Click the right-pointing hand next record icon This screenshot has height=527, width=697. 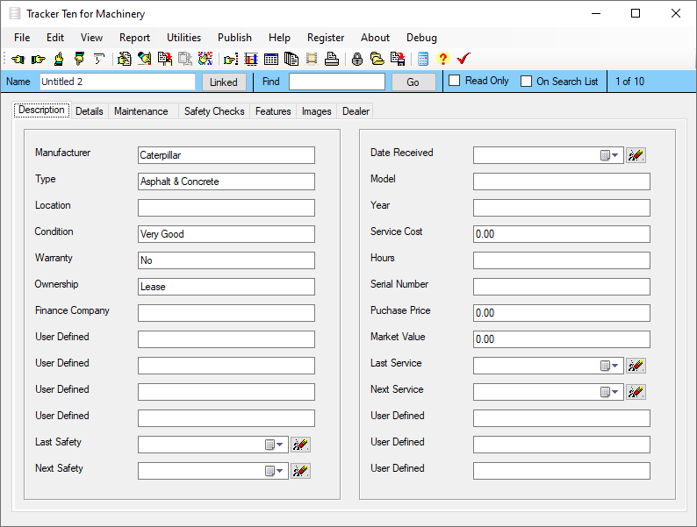pos(38,60)
